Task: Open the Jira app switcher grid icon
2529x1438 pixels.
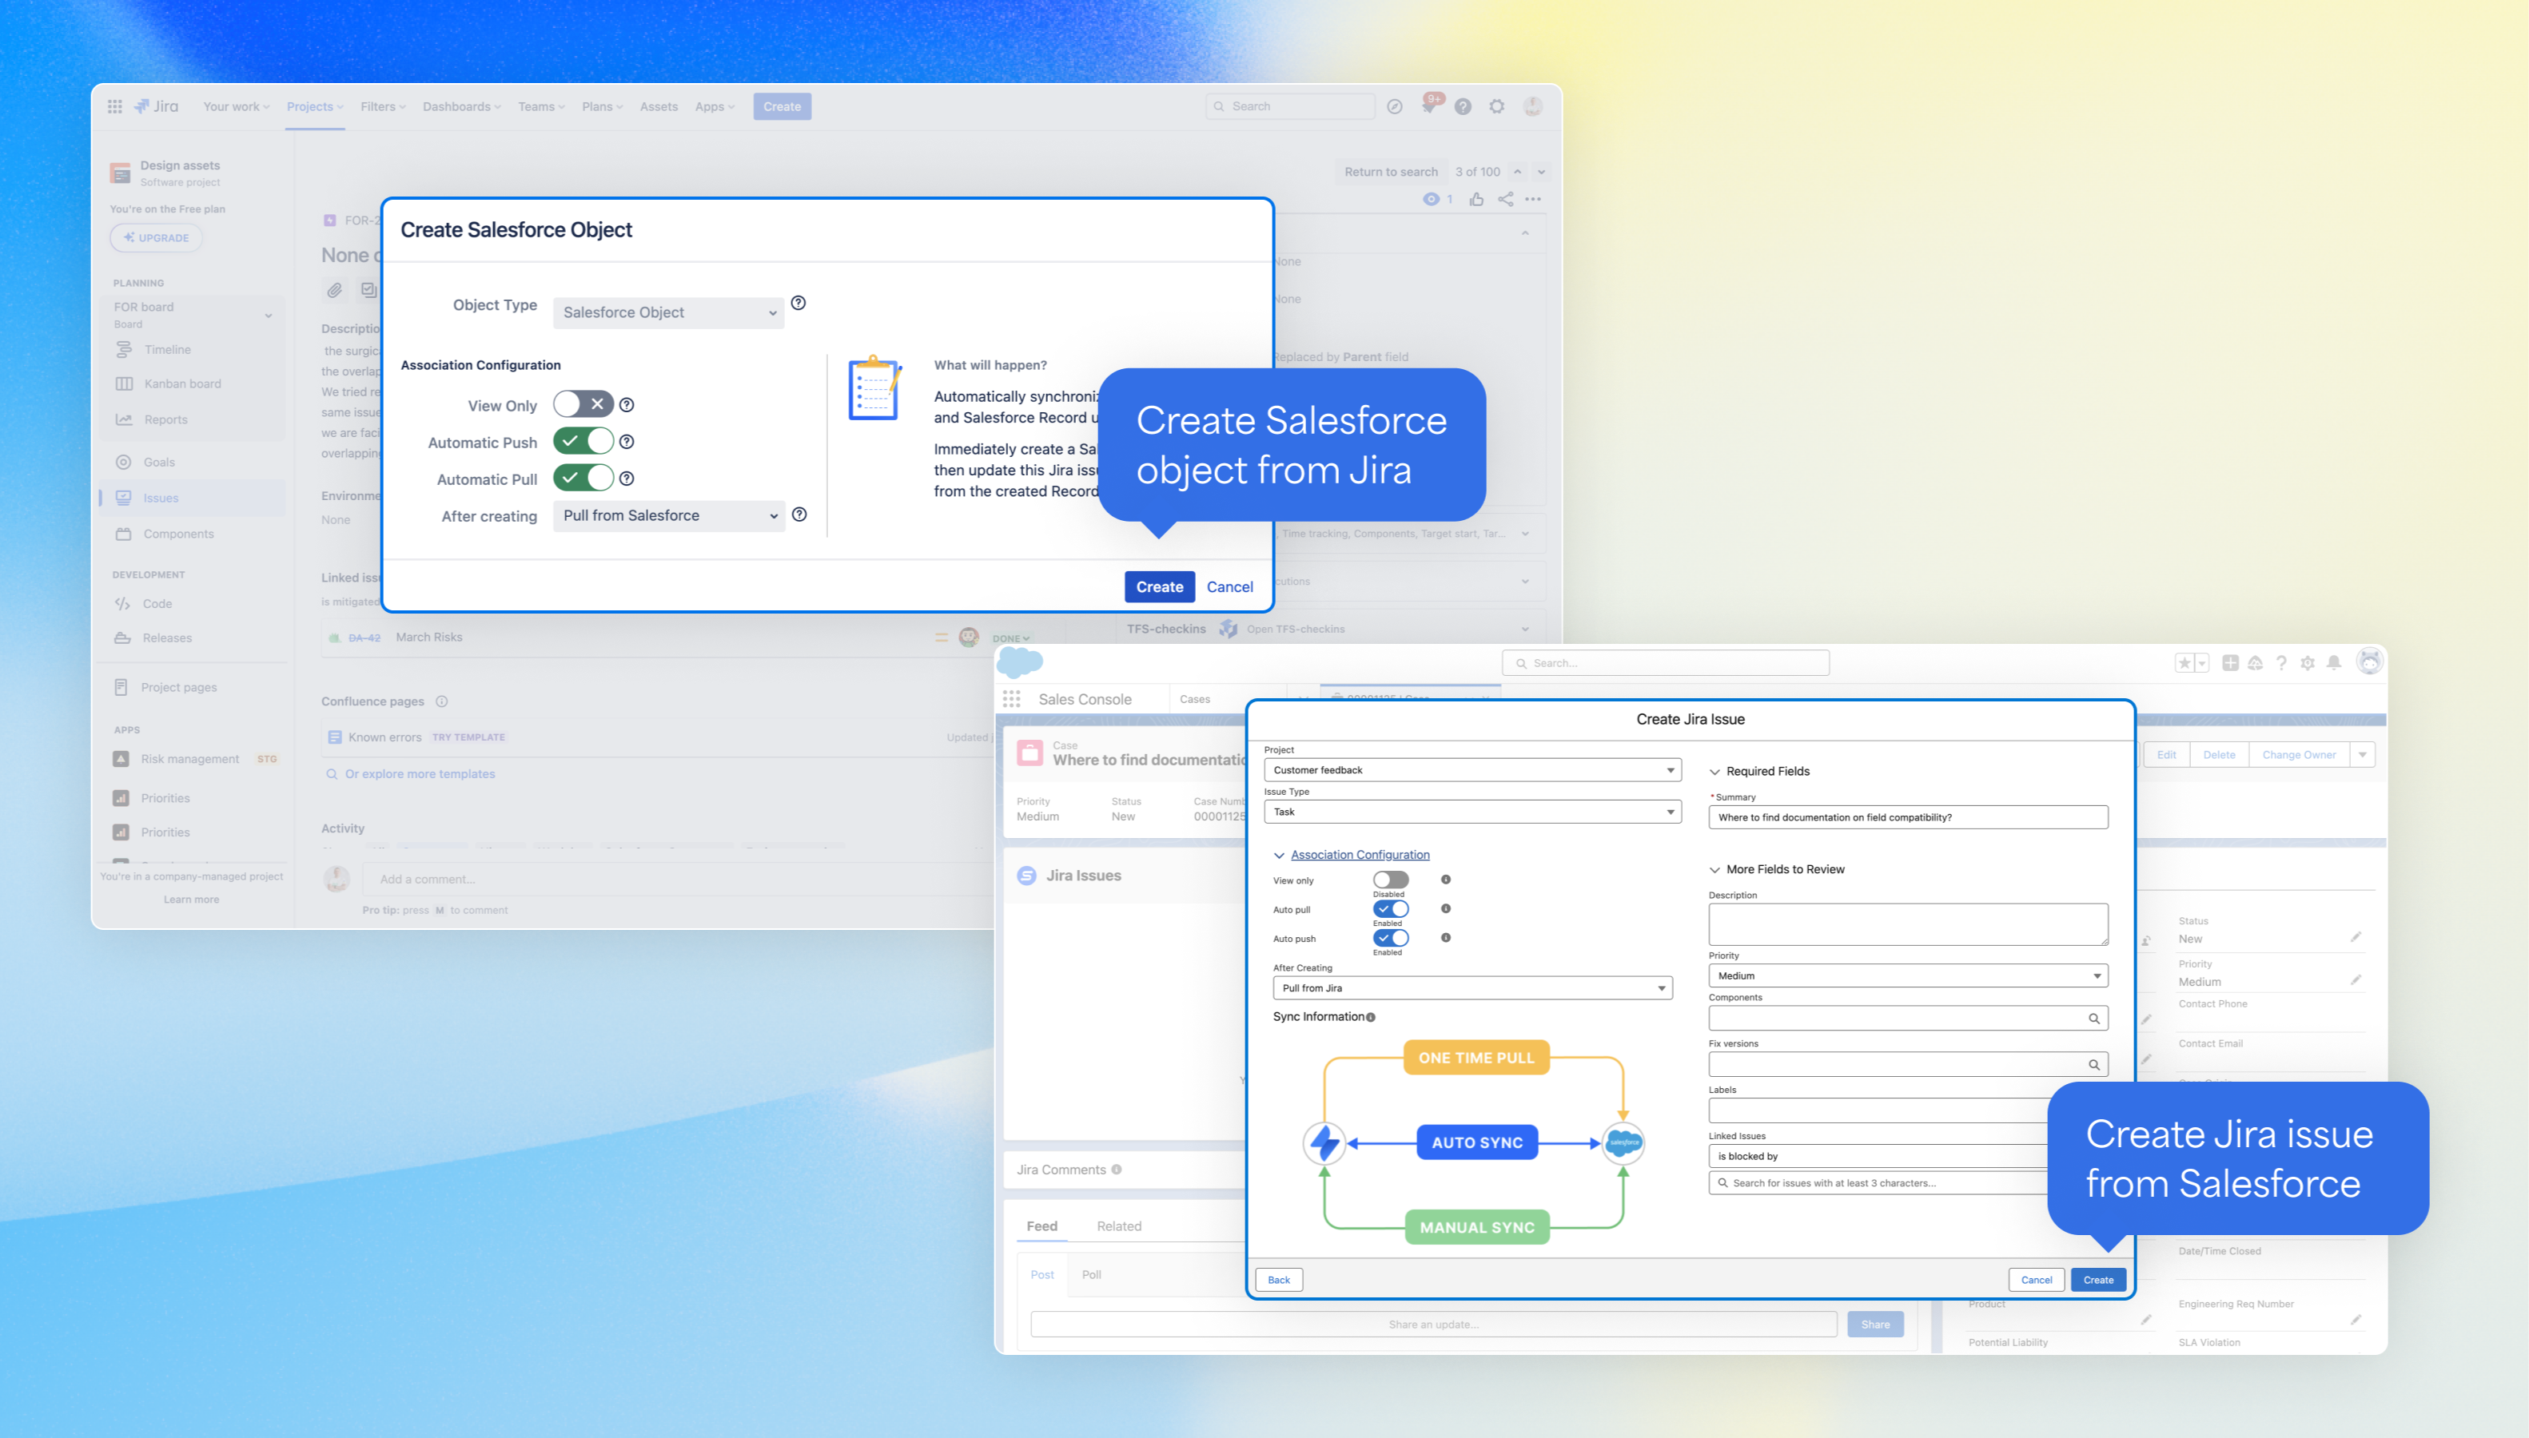Action: tap(114, 107)
